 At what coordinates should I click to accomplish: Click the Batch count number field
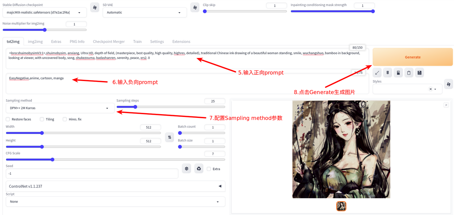tap(215, 127)
